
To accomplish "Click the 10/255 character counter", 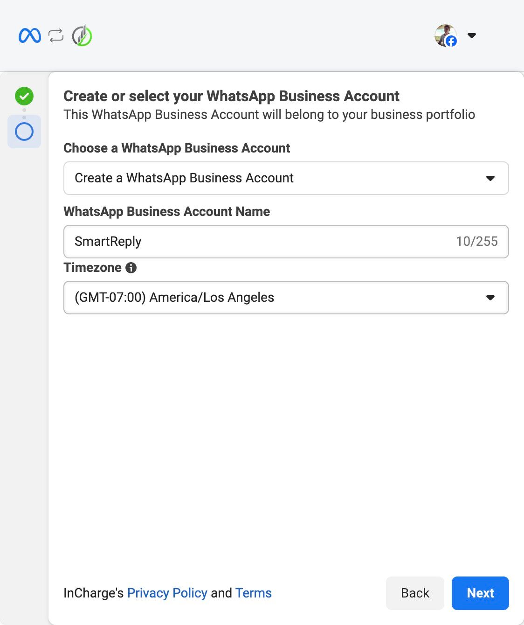I will click(x=476, y=242).
